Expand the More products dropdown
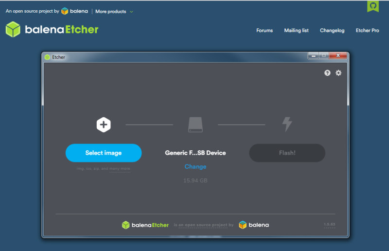Screen dimensions: 389x251 pyautogui.click(x=114, y=11)
